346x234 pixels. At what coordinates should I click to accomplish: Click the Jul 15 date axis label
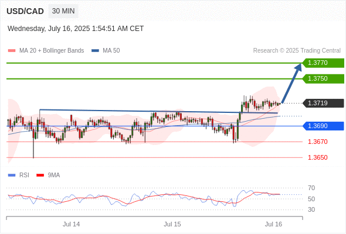pos(172,224)
